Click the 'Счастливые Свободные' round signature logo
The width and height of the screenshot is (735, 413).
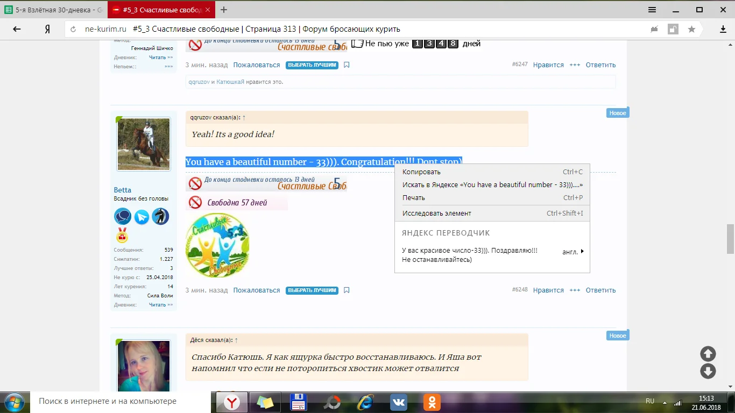[217, 245]
